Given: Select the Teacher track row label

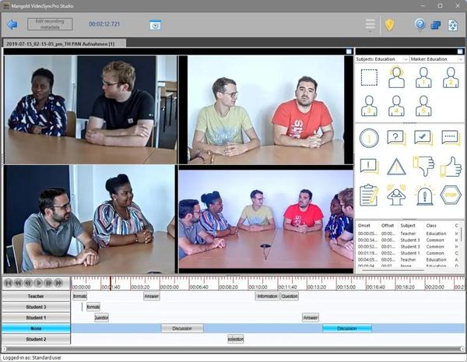Looking at the screenshot, I should 36,297.
